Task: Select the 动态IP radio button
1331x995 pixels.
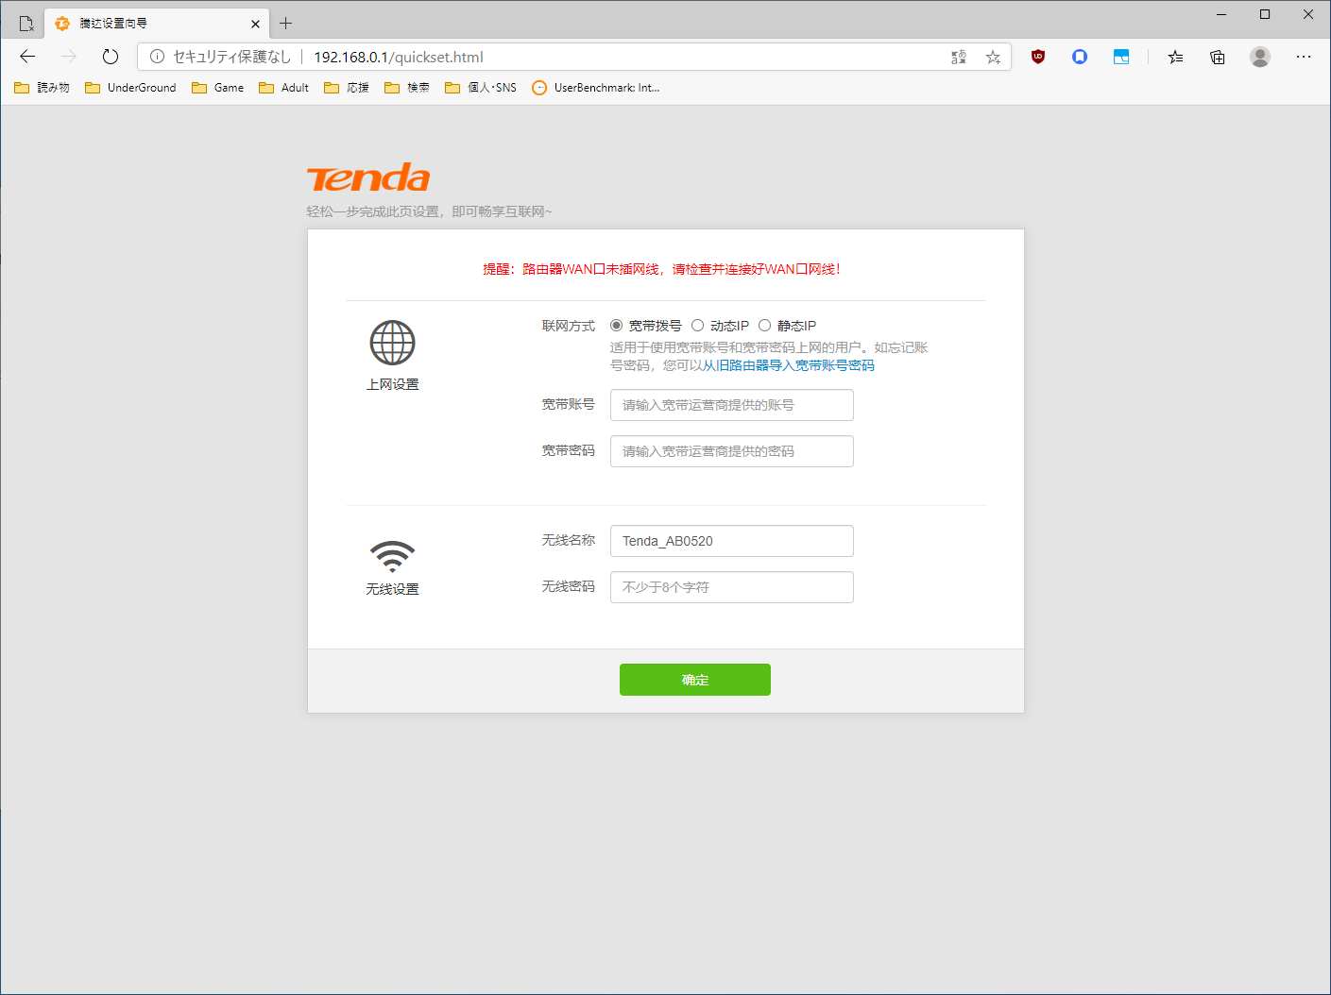Action: [x=697, y=326]
